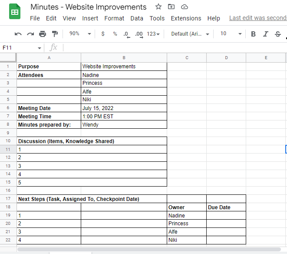Toggle Strikethrough formatting

coord(278,34)
